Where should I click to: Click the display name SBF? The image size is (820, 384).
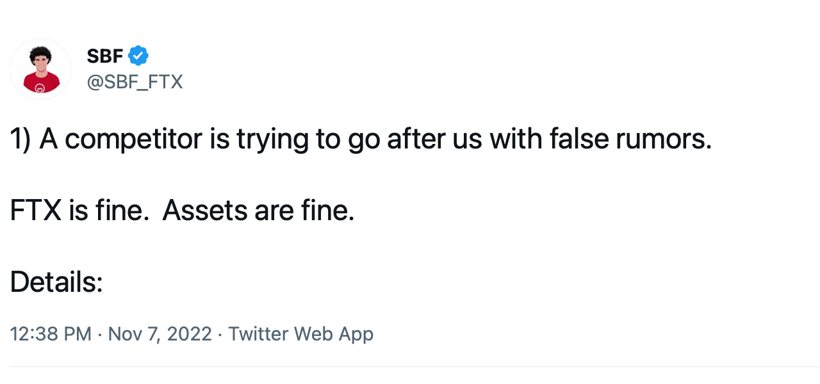click(x=104, y=56)
